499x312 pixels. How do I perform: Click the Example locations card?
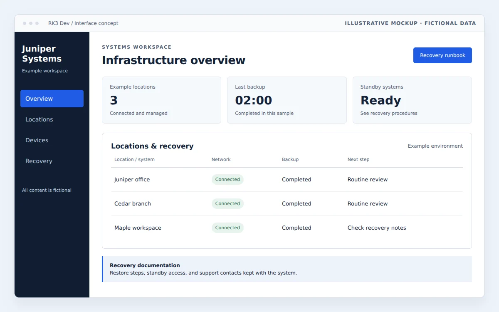[161, 100]
